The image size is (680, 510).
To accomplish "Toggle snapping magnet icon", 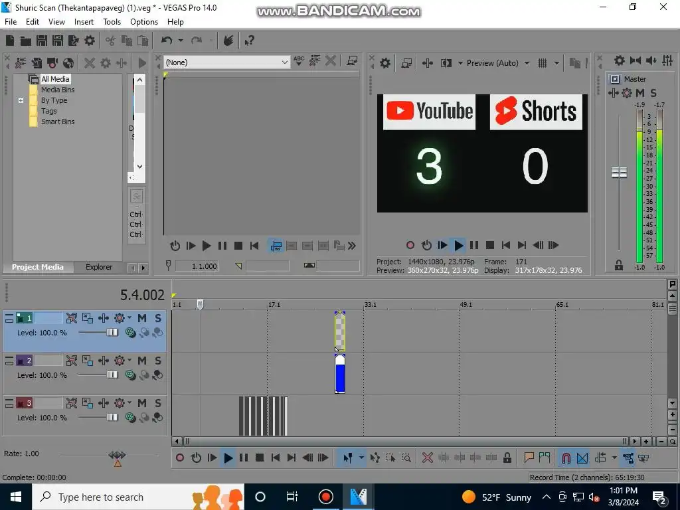I will click(566, 458).
